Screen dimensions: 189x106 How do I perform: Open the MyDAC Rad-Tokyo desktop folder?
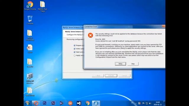point(43,6)
